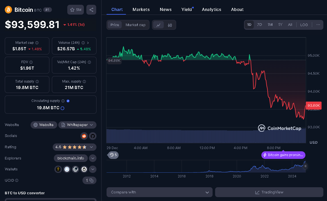Open the third wallet icon
This screenshot has width=327, height=201.
75,169
